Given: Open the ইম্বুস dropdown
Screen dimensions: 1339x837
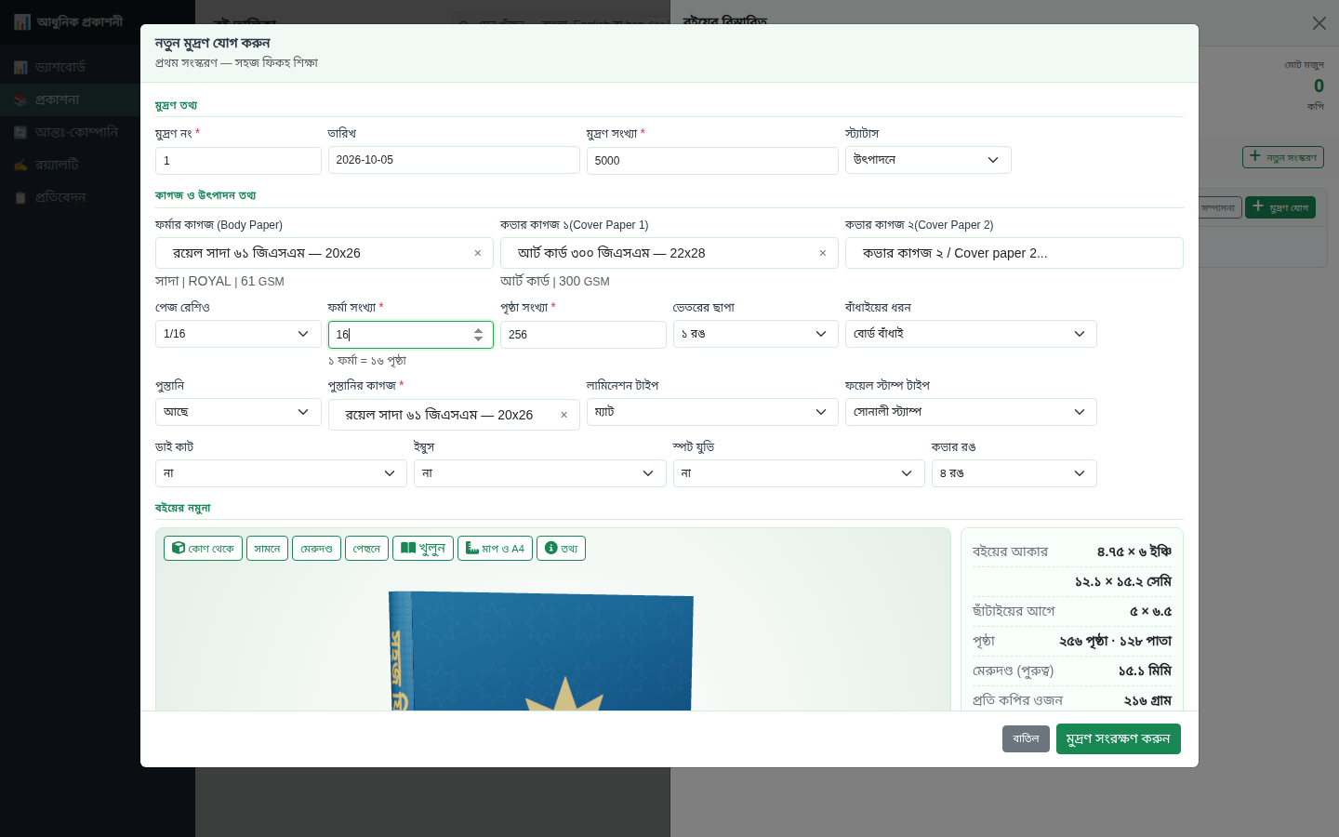Looking at the screenshot, I should 540,473.
